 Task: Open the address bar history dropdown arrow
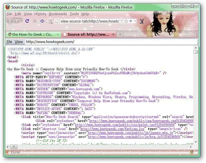click(135, 21)
